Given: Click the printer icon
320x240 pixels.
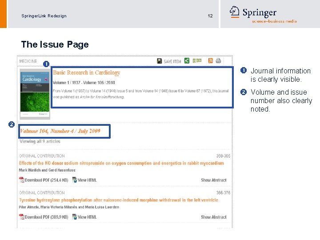Looking at the screenshot, I should (x=218, y=60).
